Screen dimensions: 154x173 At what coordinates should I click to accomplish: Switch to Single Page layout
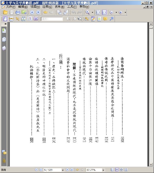click(112, 170)
